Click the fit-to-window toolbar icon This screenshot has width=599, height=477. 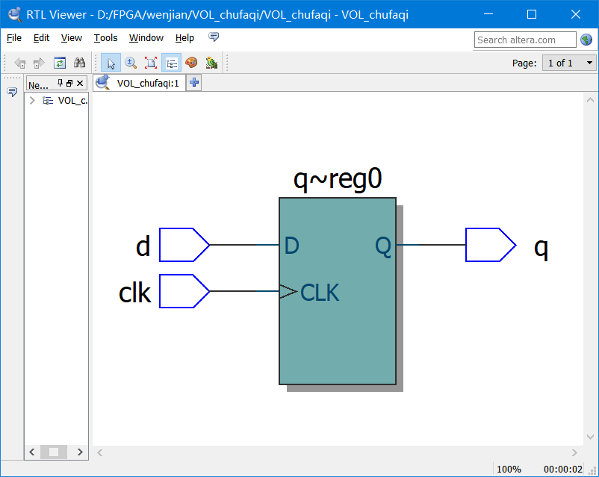pyautogui.click(x=151, y=63)
